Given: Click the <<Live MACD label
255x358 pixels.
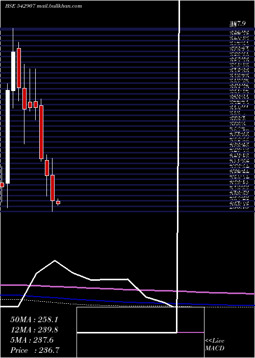Looking at the screenshot, I should 215,345.
